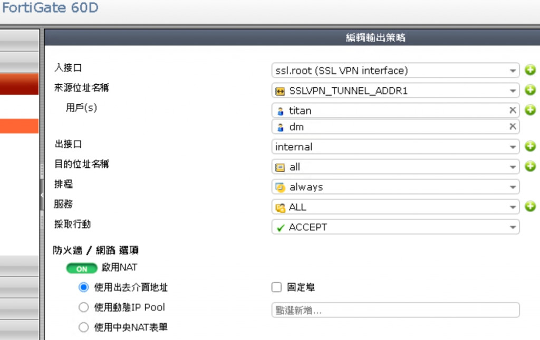Image resolution: width=540 pixels, height=340 pixels.
Task: Select use outgoing interface address radio
Action: click(x=84, y=287)
